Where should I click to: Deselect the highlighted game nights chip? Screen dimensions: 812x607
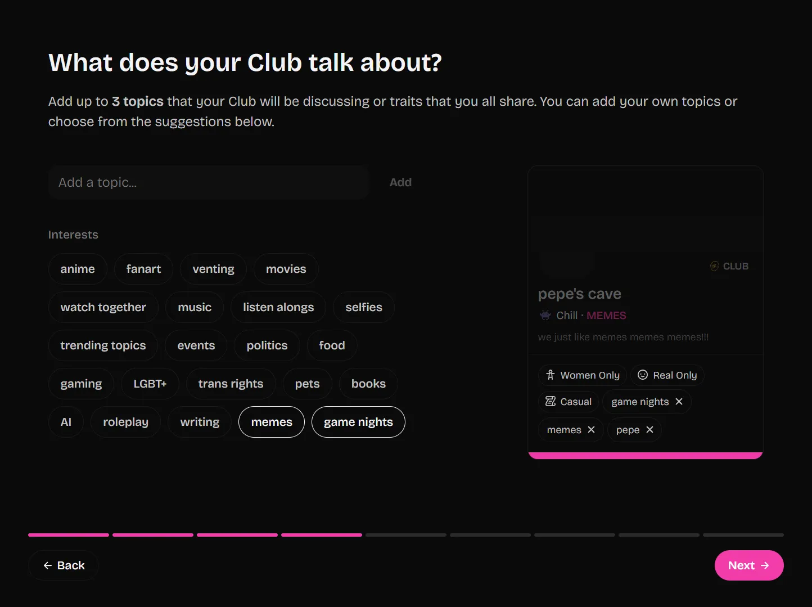point(358,422)
